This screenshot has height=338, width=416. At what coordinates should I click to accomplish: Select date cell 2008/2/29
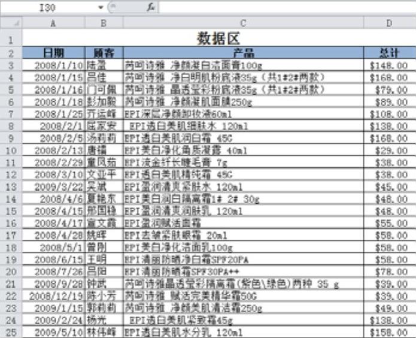(x=54, y=162)
